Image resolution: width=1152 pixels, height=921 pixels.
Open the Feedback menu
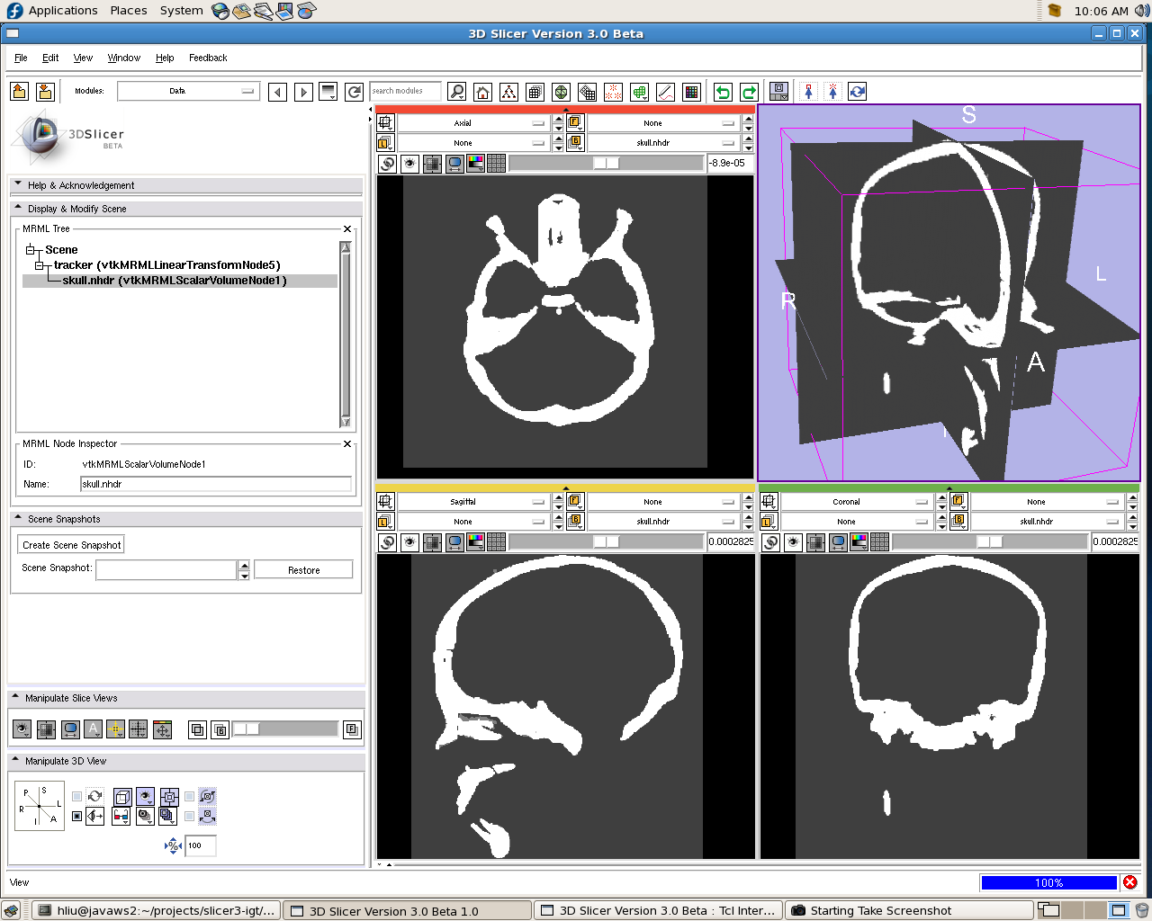click(x=208, y=58)
